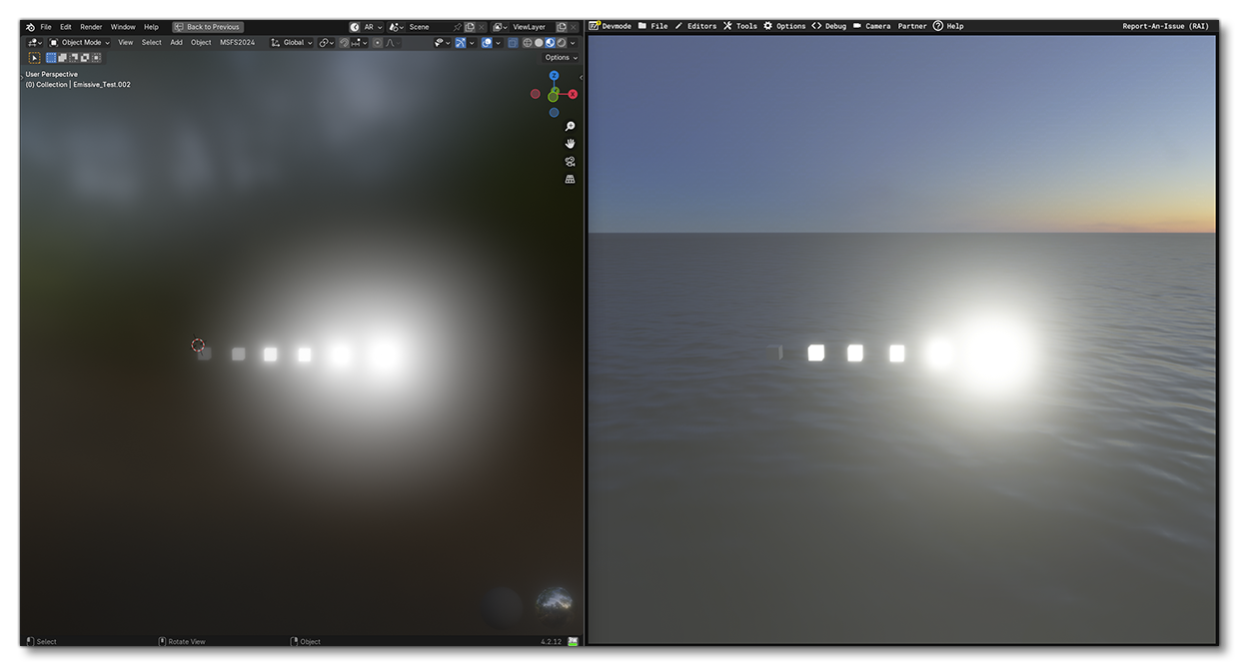Toggle the viewport gizmos visibility
This screenshot has height=666, width=1239.
[461, 42]
